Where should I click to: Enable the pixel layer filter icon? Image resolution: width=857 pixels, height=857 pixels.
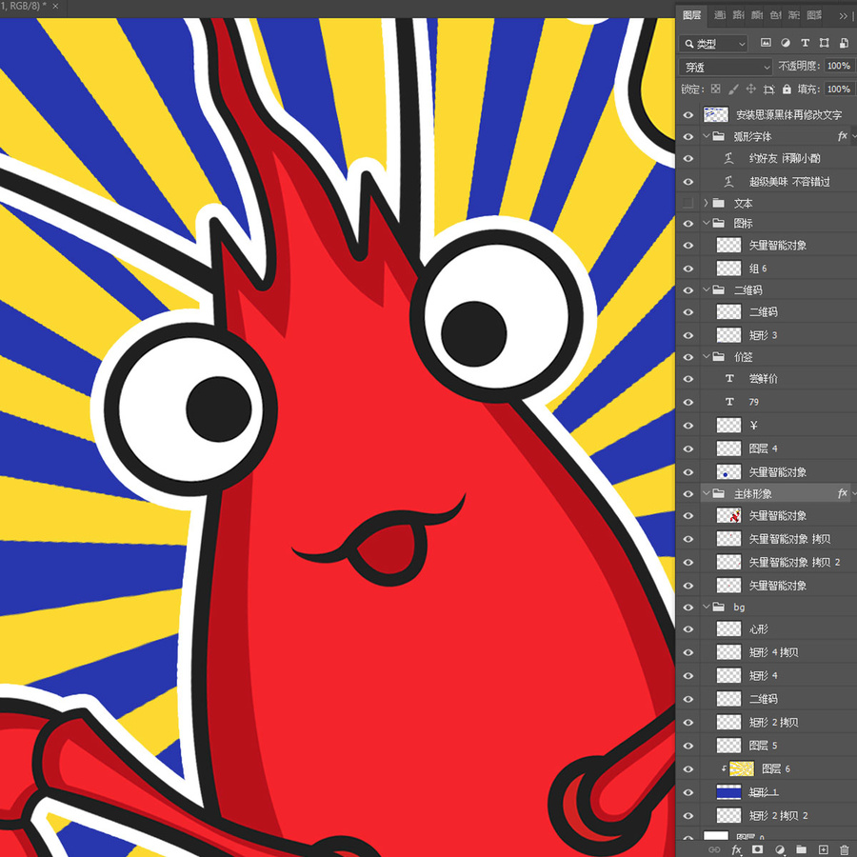(x=766, y=43)
